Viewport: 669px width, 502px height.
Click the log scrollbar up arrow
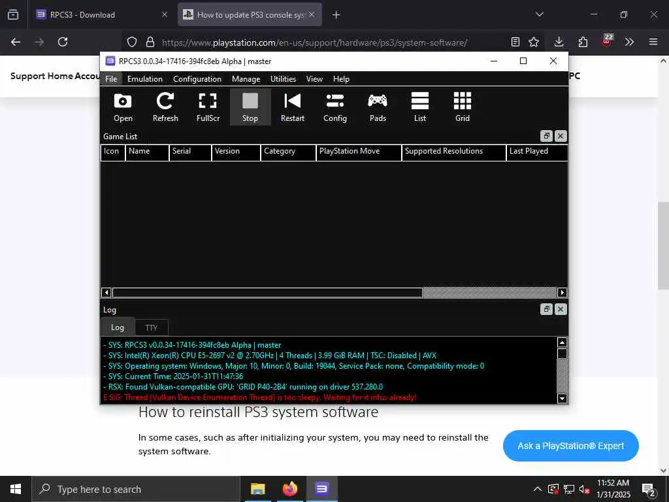coord(562,343)
